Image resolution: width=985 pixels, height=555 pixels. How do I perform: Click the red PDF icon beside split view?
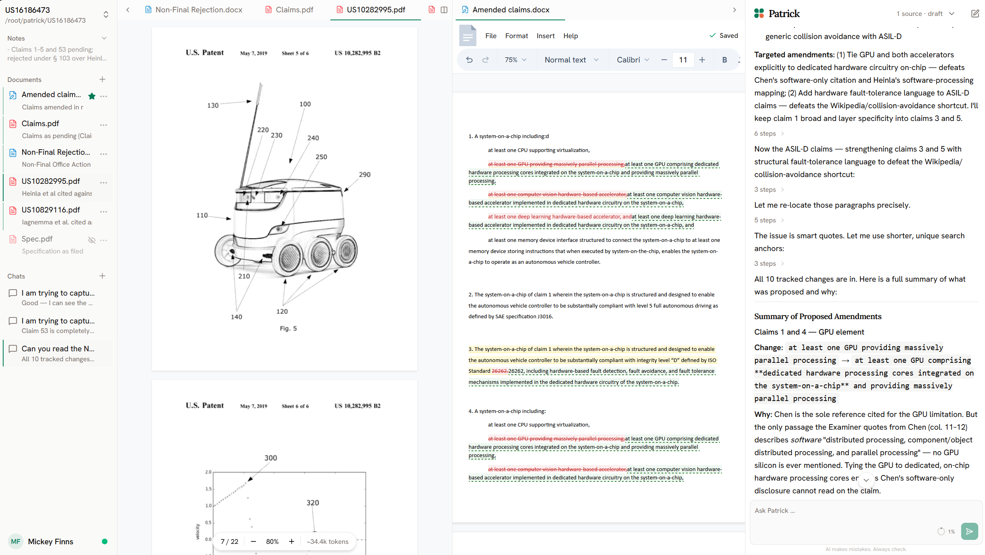(431, 10)
